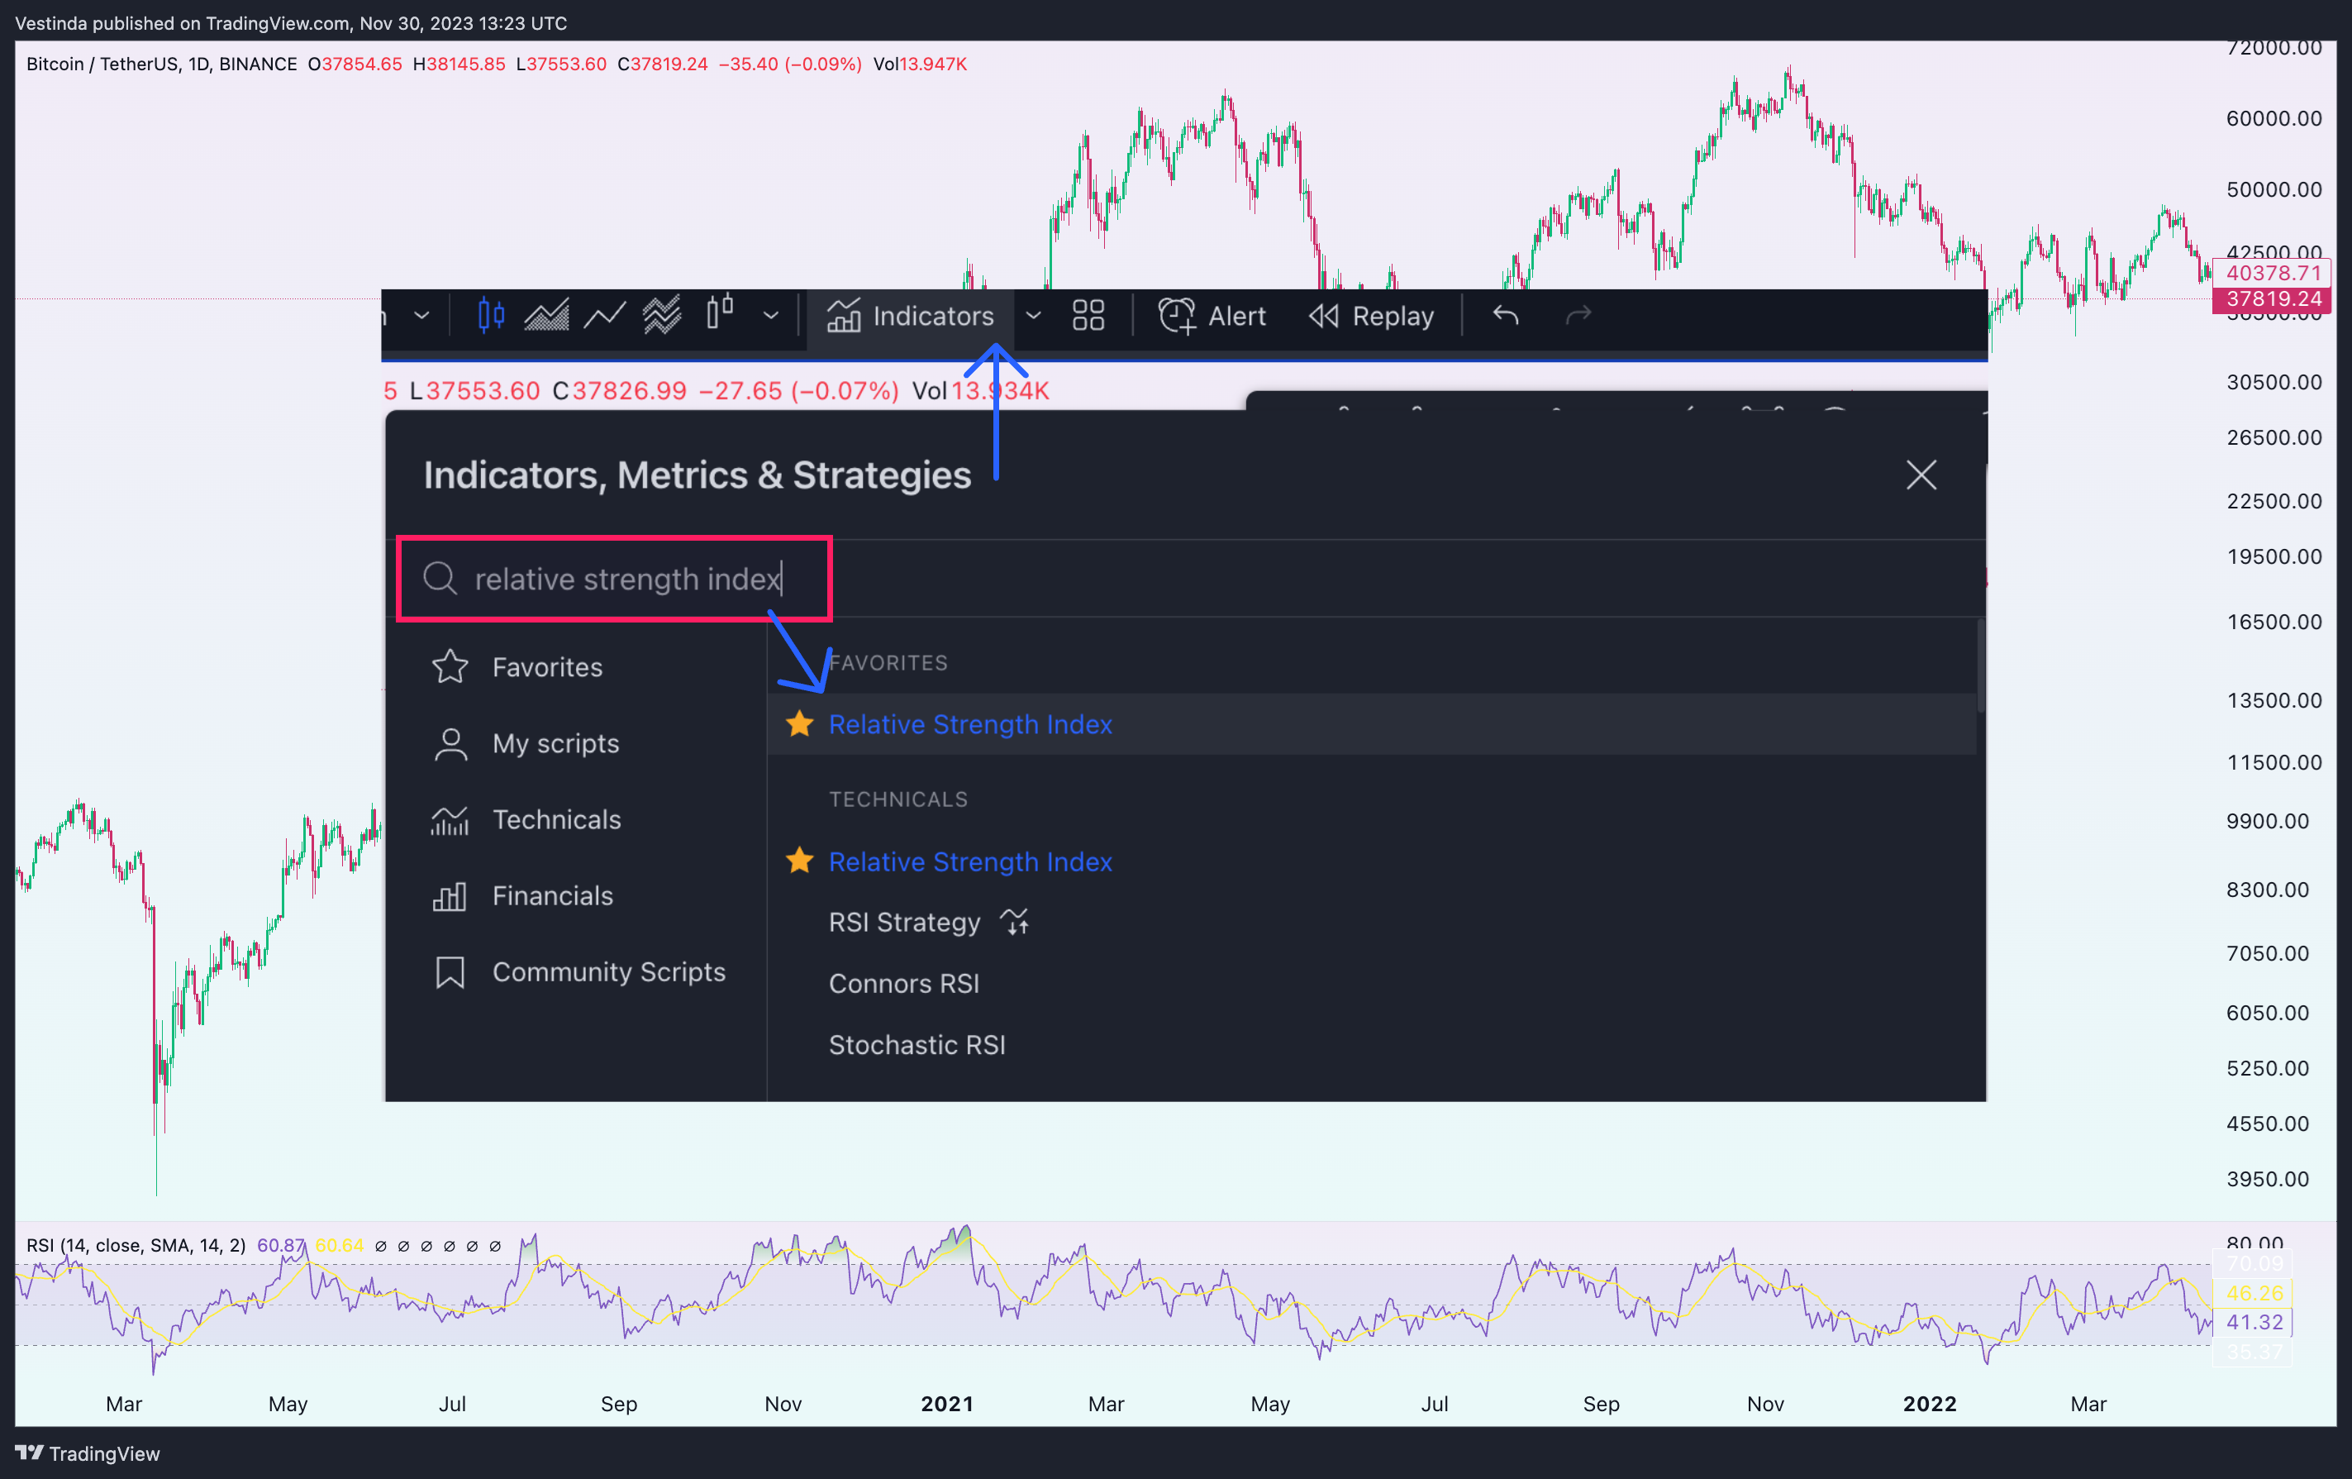The image size is (2352, 1479).
Task: Click the results list scrollbar thumb
Action: [1981, 666]
